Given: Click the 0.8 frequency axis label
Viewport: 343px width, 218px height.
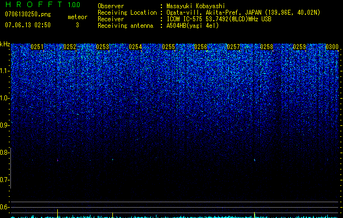Looking at the screenshot, I should click(x=4, y=153).
